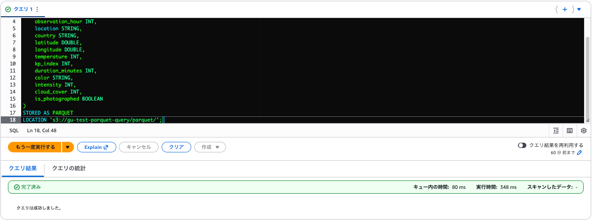Open the 作成 dropdown
The height and width of the screenshot is (220, 592).
(210, 147)
